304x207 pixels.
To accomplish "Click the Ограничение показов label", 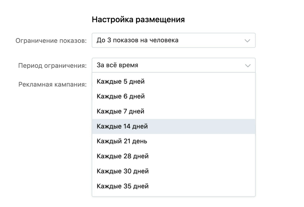I will 51,40.
